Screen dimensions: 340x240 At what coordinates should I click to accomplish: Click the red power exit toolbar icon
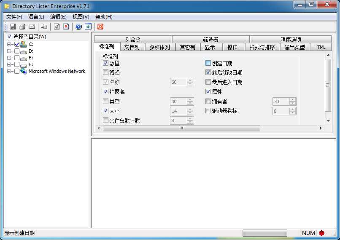100,27
